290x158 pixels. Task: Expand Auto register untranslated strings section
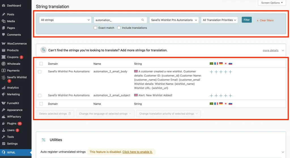283,152
